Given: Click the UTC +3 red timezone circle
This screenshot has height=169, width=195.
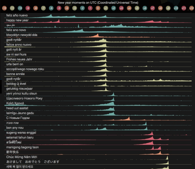Looking at the screenshot, I should (121, 8).
